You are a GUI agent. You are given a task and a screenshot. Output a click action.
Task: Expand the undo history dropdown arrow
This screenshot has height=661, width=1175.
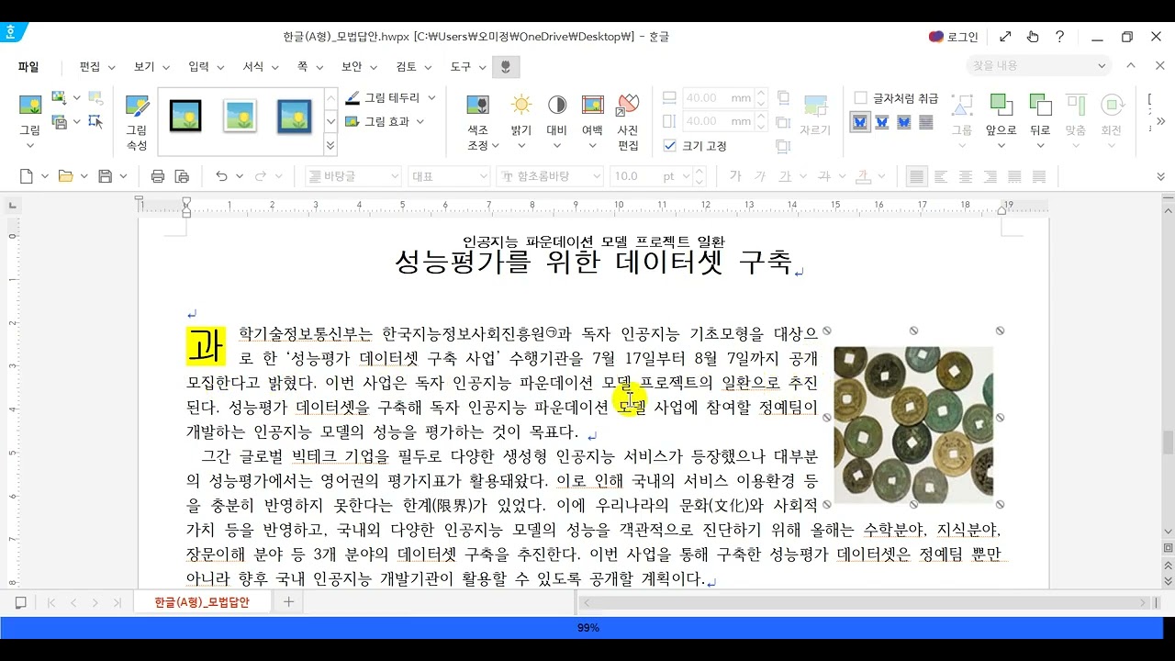coord(240,176)
